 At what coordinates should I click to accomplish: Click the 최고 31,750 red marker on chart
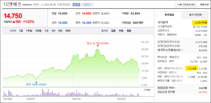98,46
